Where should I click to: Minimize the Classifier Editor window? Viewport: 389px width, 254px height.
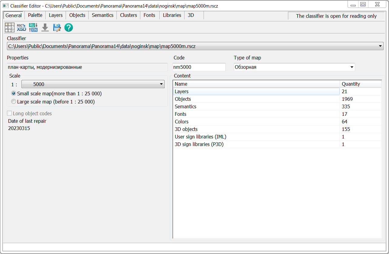tap(353, 5)
